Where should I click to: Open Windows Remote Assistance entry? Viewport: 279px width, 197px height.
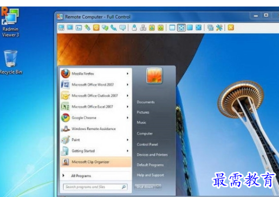tap(96, 129)
